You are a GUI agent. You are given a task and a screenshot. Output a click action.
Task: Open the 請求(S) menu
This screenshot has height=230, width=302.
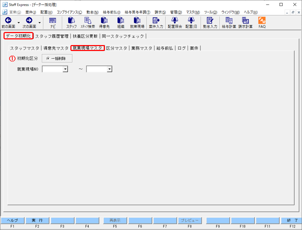160,12
